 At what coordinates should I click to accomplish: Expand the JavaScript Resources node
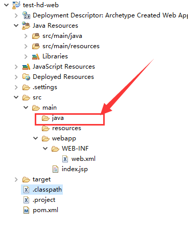tap(16, 67)
